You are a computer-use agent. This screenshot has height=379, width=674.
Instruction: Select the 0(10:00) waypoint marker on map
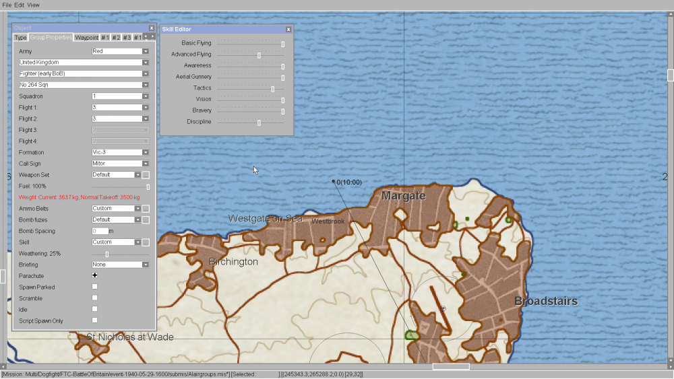click(333, 182)
